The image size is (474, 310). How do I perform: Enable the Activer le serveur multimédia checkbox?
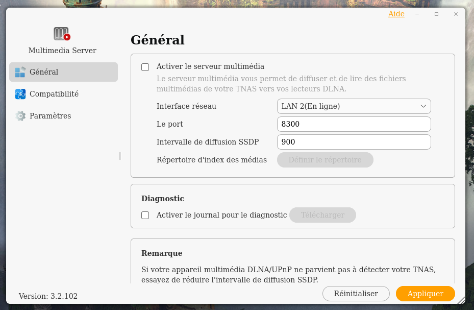[145, 67]
